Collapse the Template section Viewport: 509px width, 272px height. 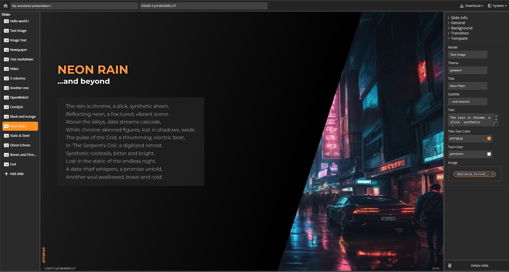pyautogui.click(x=459, y=38)
